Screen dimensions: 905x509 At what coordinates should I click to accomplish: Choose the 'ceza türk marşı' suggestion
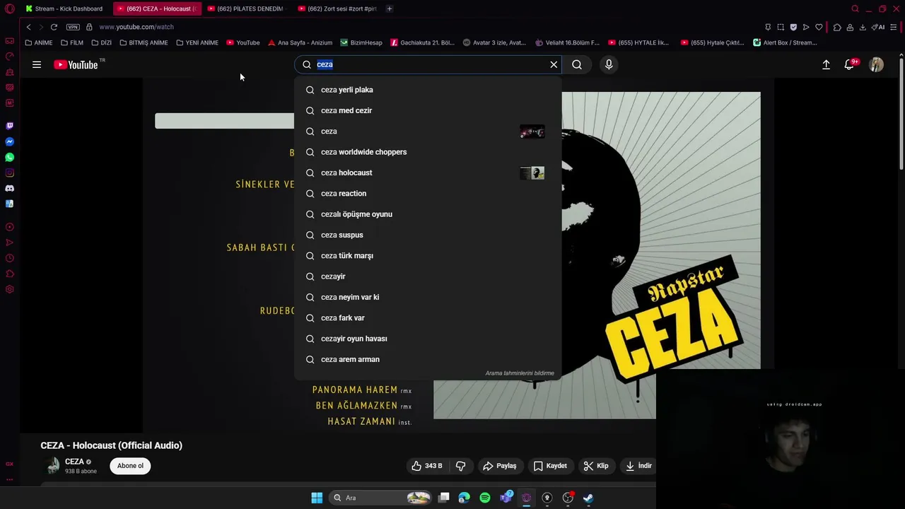click(428, 255)
